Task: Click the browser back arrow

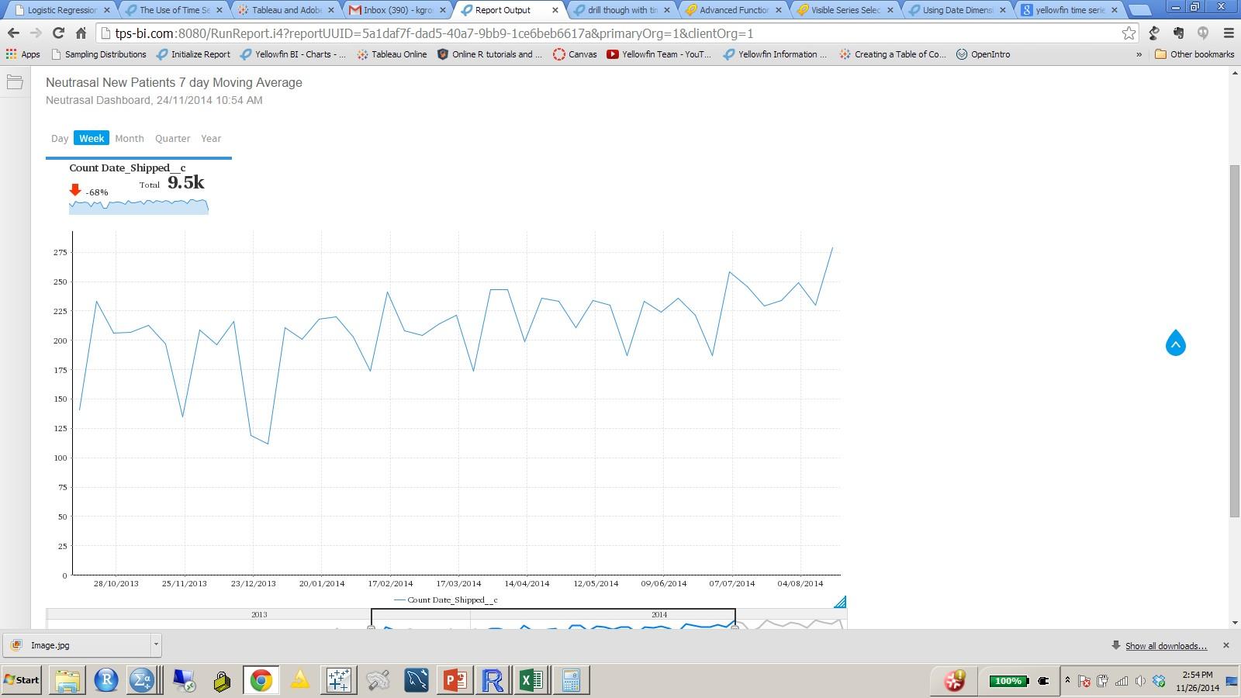Action: click(x=13, y=33)
